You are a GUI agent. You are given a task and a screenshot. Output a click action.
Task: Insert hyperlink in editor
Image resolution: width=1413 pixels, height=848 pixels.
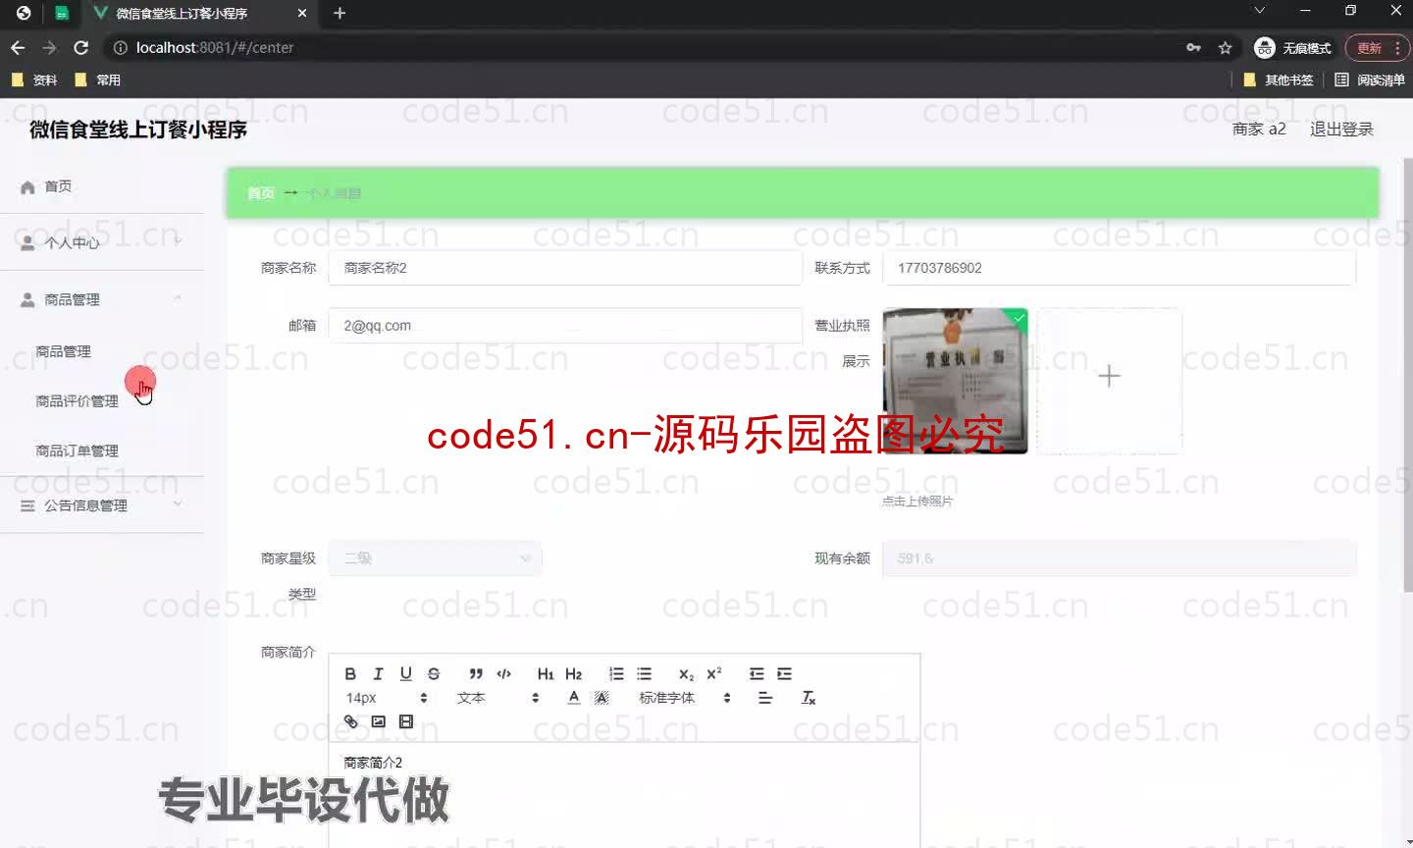(350, 721)
